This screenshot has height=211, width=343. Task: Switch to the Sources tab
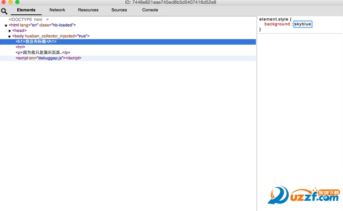pos(119,10)
